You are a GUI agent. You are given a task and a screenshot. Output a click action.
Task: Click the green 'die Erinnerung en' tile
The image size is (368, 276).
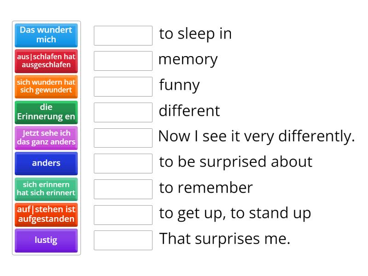point(46,112)
